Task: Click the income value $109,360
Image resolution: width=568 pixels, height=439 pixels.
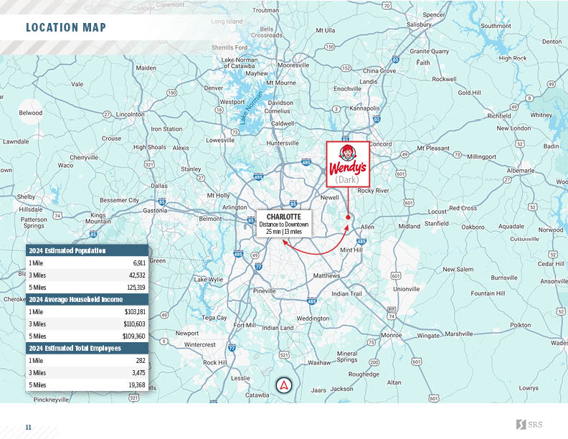Action: tap(134, 336)
